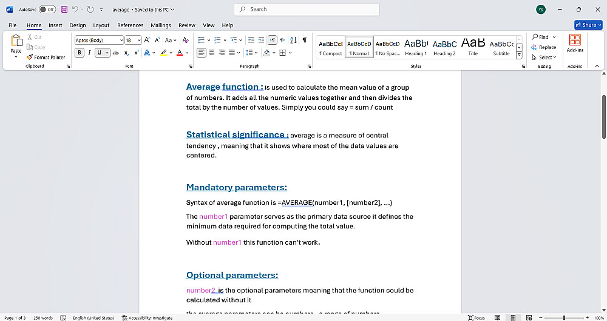Expand the Styles gallery
This screenshot has height=321, width=607.
click(519, 55)
